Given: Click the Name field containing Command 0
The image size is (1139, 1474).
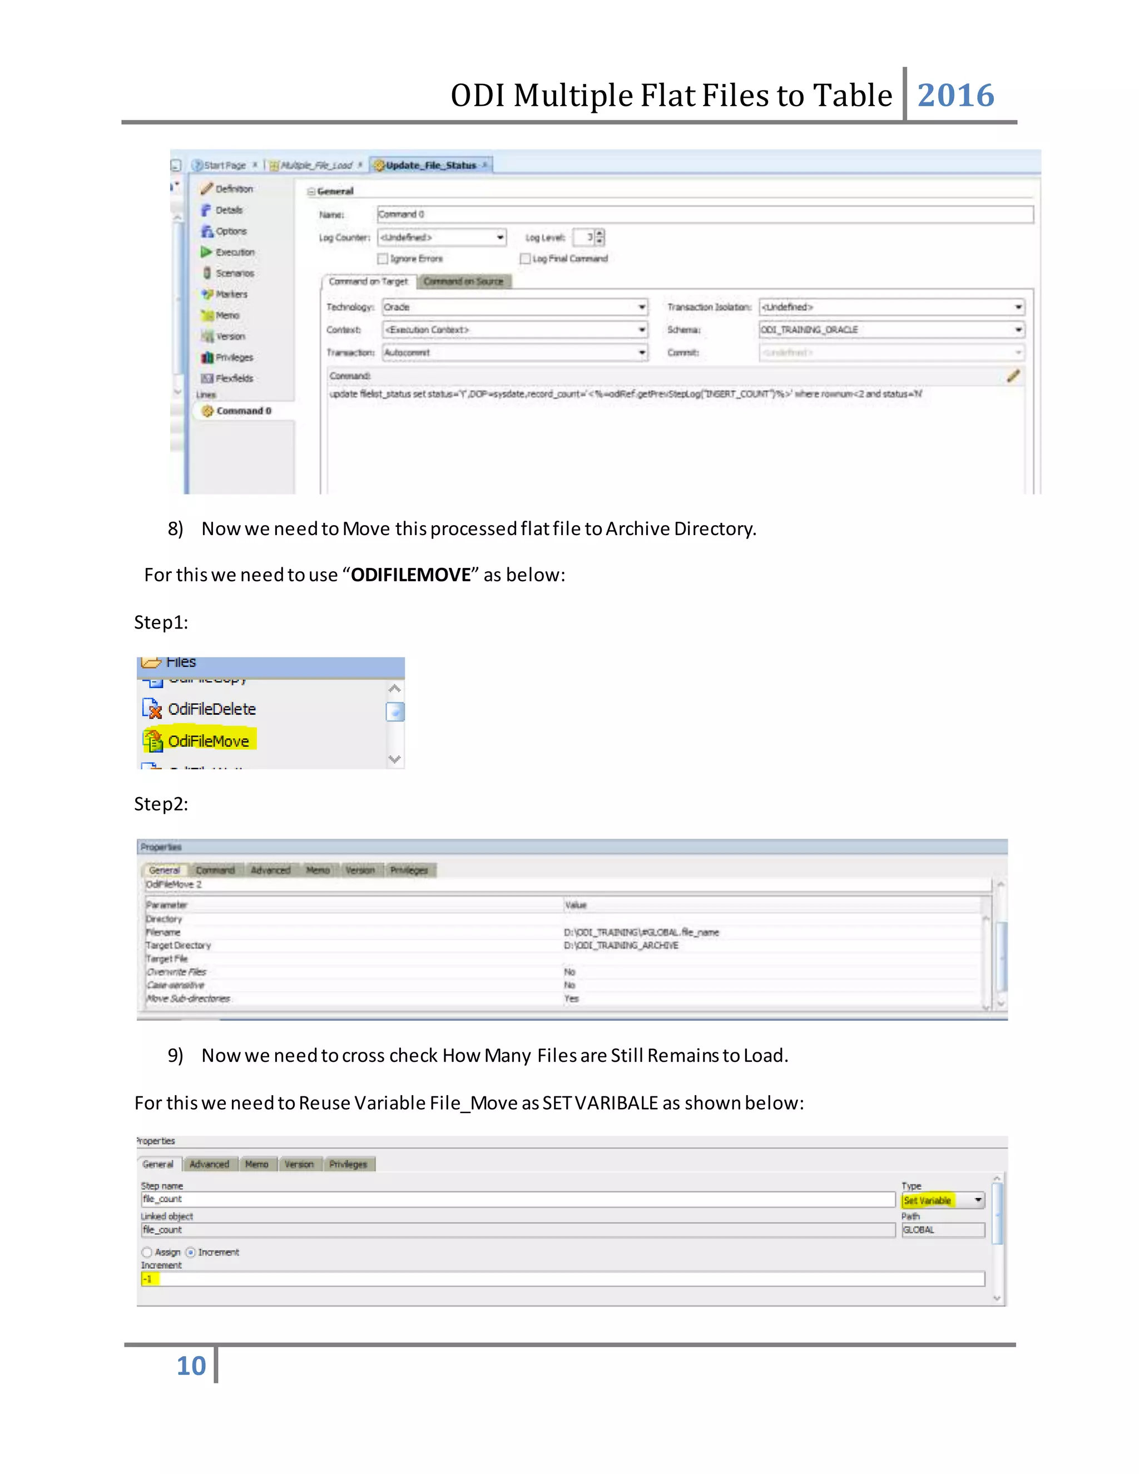Looking at the screenshot, I should [x=705, y=215].
